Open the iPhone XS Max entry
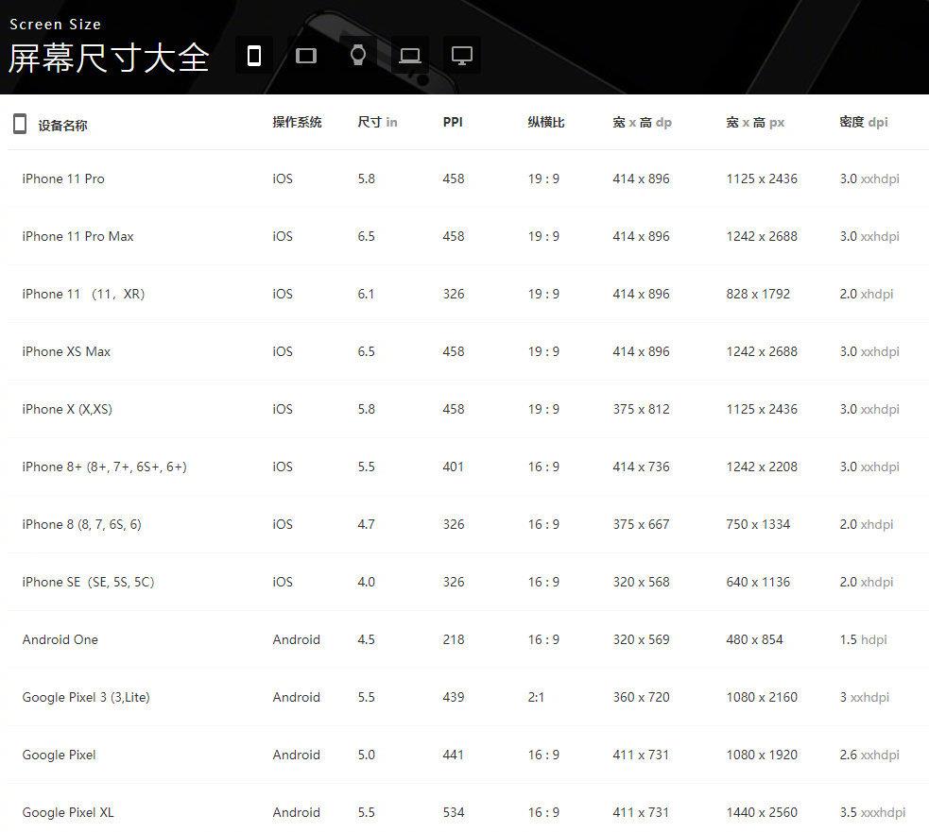Screen dimensions: 929x832 [x=66, y=351]
